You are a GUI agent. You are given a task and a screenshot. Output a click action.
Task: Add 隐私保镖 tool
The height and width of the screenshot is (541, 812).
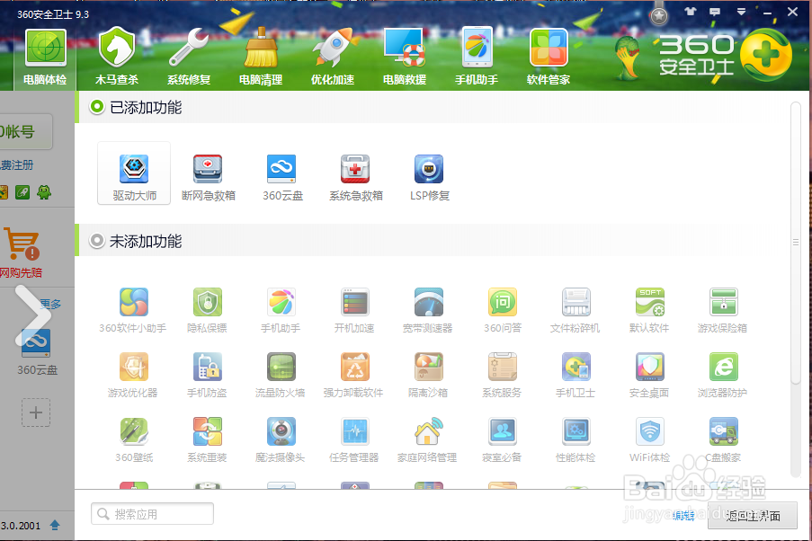[207, 310]
